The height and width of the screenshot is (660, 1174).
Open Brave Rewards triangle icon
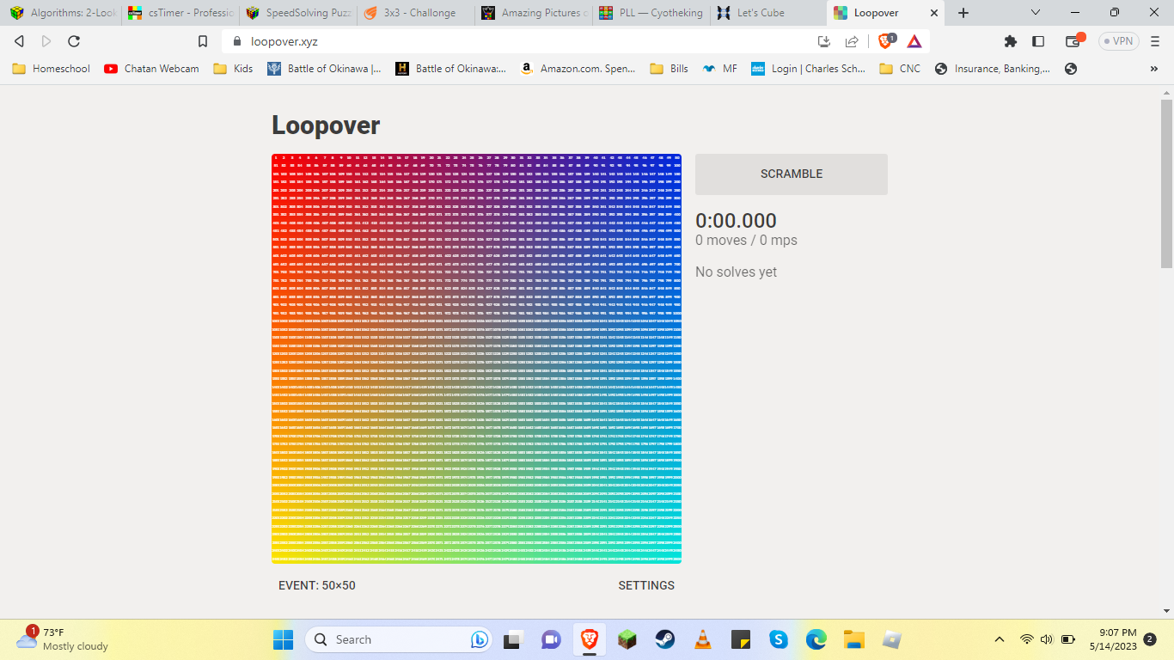914,41
